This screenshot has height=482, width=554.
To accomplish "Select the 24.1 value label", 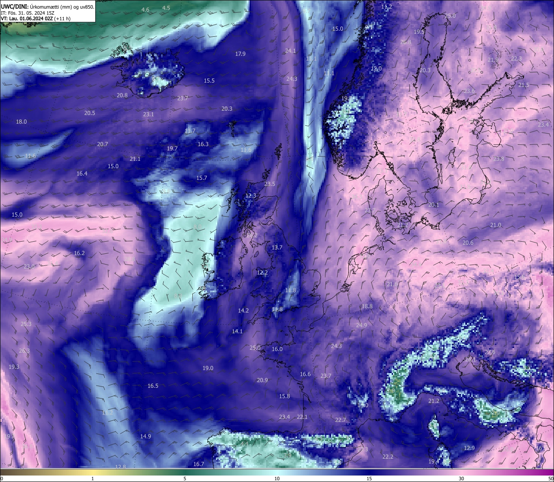I will pyautogui.click(x=290, y=51).
